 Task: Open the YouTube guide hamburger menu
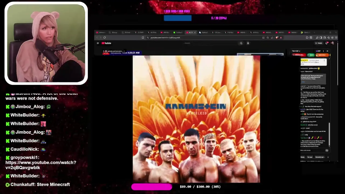click(98, 43)
